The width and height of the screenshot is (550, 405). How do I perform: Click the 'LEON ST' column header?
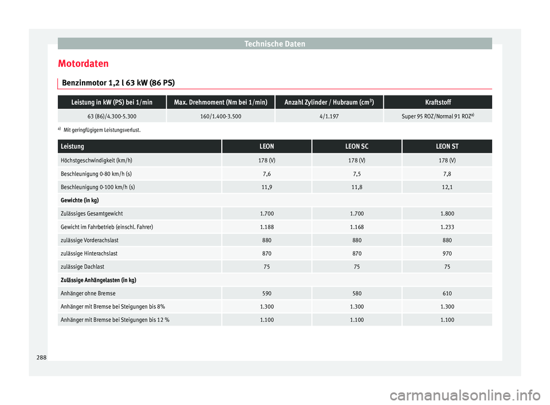(447, 146)
